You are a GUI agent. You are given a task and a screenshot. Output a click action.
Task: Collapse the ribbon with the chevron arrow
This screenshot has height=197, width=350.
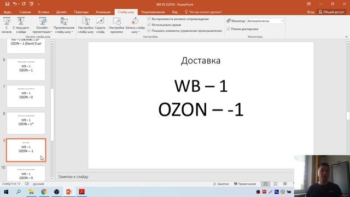[x=346, y=37]
